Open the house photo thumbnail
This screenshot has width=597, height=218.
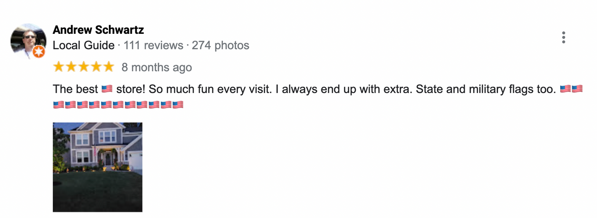[98, 167]
